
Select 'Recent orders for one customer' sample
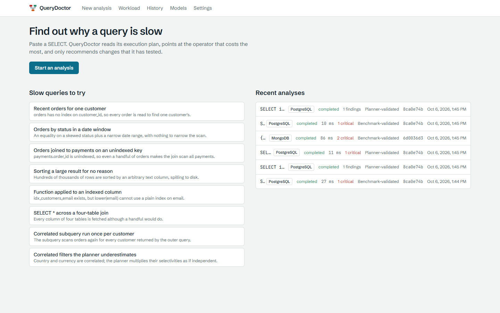coord(137,111)
